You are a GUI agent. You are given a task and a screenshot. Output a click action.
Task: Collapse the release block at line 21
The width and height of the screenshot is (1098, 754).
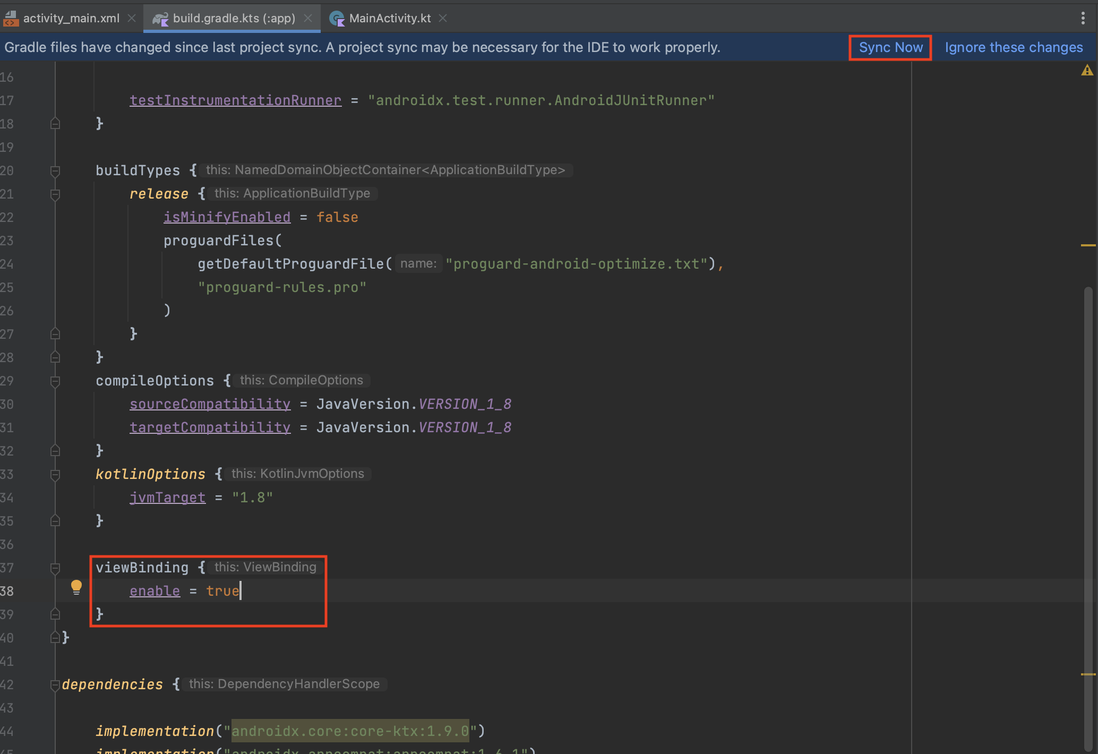[x=55, y=194]
